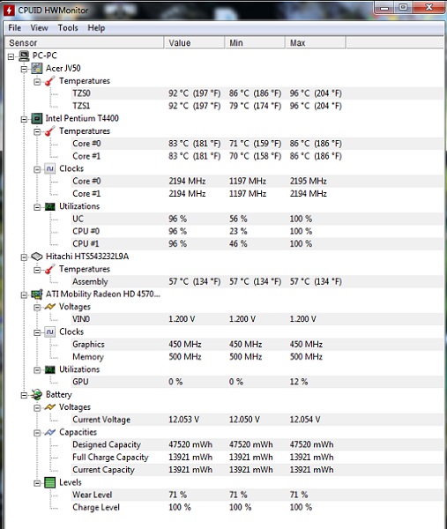Collapse the Battery Levels group
Image resolution: width=447 pixels, height=529 pixels.
click(x=37, y=483)
